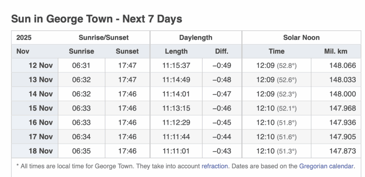
Task: Click the Daylength group header
Action: pyautogui.click(x=196, y=38)
